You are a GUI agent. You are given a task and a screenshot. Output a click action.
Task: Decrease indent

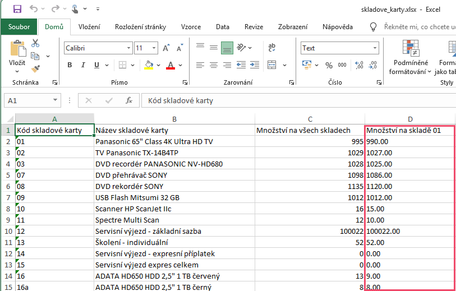click(241, 65)
